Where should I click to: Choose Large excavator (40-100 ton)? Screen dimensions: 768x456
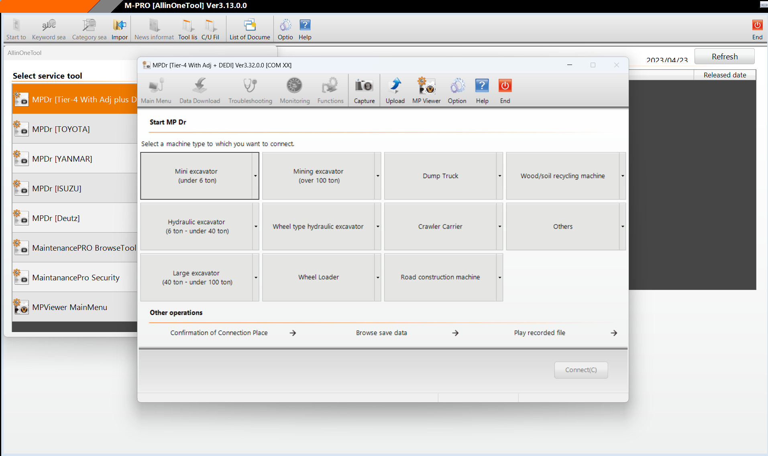[x=196, y=277]
